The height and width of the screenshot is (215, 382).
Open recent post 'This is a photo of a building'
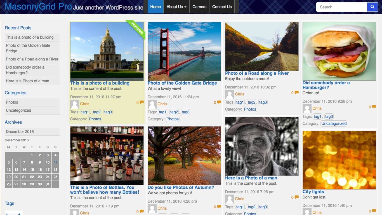30,37
